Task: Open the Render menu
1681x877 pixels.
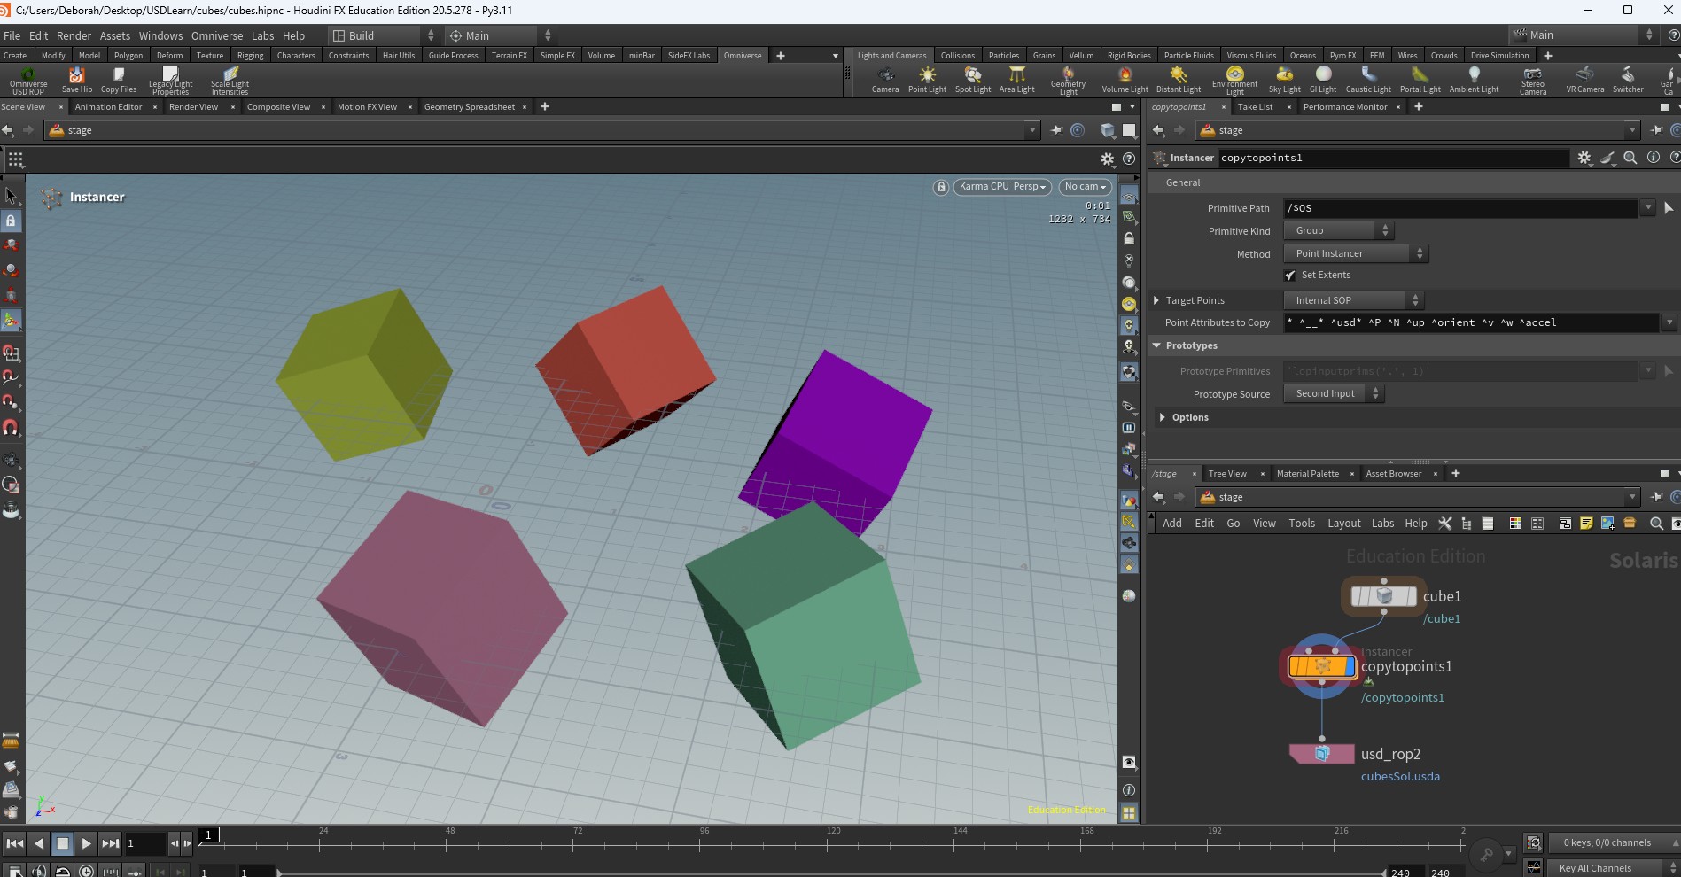Action: pos(74,36)
